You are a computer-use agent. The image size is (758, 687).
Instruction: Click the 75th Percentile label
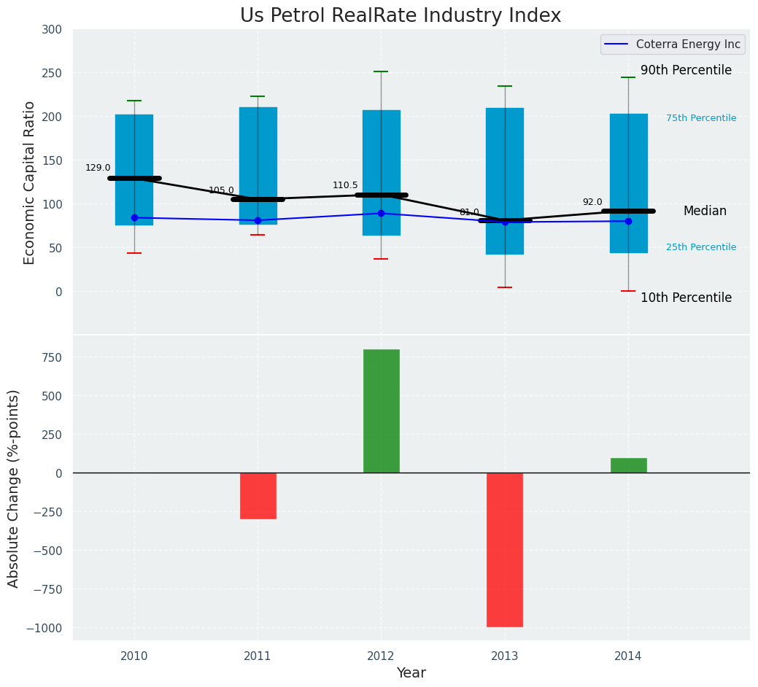click(x=700, y=118)
